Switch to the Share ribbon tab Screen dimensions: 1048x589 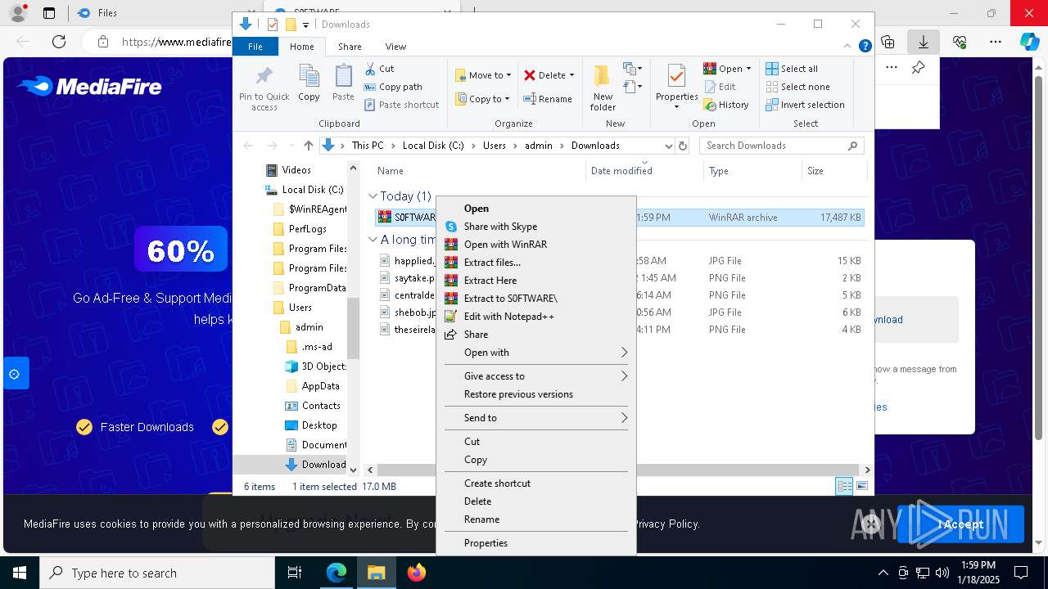pos(350,47)
